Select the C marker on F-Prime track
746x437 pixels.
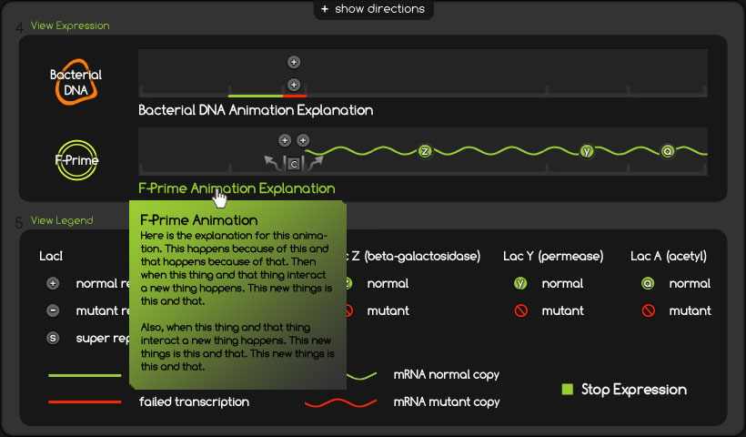click(x=294, y=164)
